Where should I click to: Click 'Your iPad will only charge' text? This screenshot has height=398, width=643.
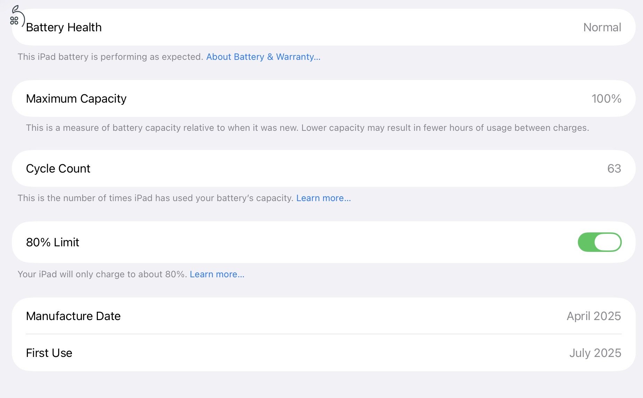pyautogui.click(x=102, y=274)
